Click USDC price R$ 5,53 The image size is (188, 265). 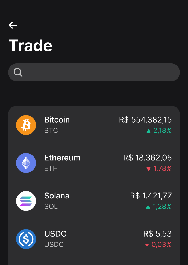[x=157, y=234]
